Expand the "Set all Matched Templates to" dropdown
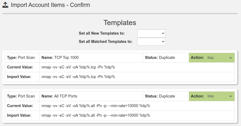This screenshot has height=126, width=241. (151, 42)
